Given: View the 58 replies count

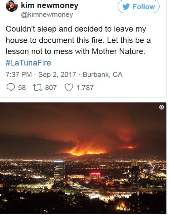Looking at the screenshot, I should pyautogui.click(x=22, y=87).
